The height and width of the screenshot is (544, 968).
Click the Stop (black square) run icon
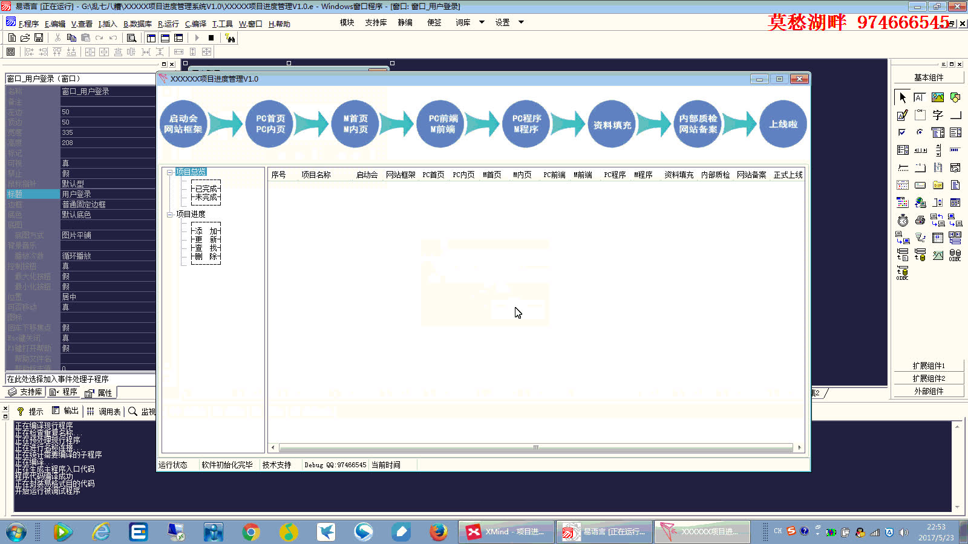[211, 37]
